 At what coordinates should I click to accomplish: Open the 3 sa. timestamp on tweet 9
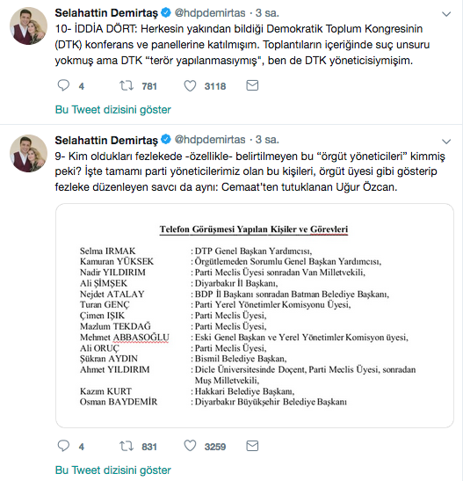tap(267, 140)
